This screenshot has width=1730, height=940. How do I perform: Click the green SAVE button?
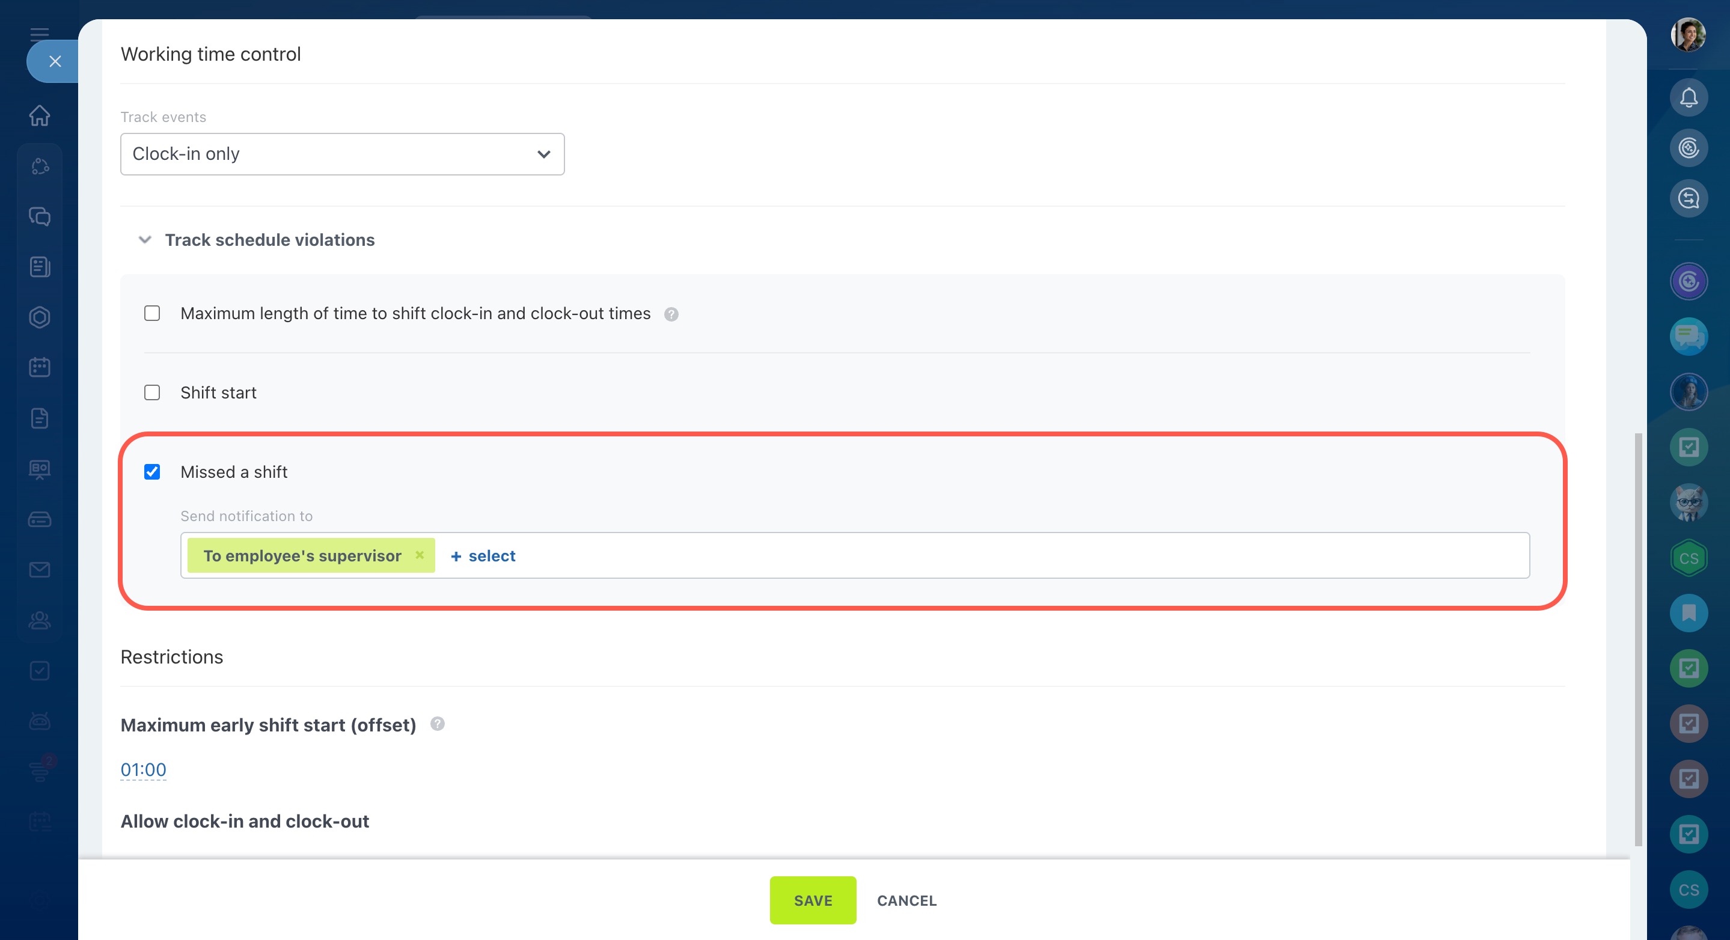click(813, 900)
